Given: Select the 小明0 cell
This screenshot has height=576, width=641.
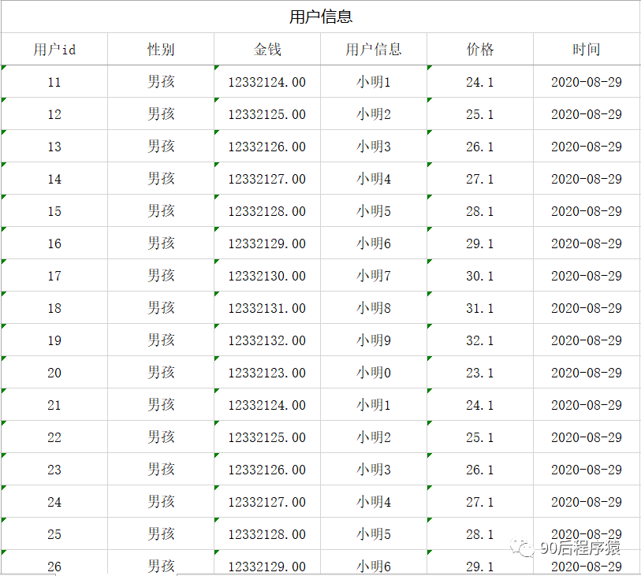Looking at the screenshot, I should 374,372.
